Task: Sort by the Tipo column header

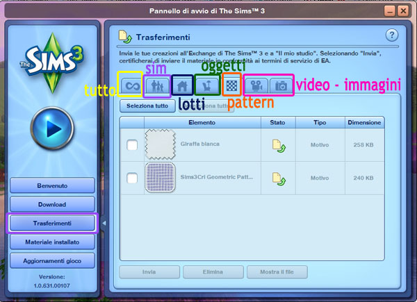Action: (320, 122)
